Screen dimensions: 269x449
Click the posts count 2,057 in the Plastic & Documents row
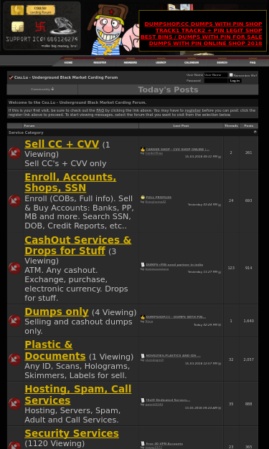(x=249, y=359)
